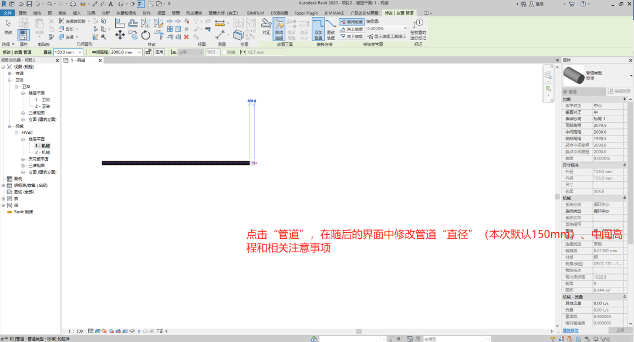Screen dimensions: 634x342
Task: Open the 属性帮助 link
Action: 570,330
